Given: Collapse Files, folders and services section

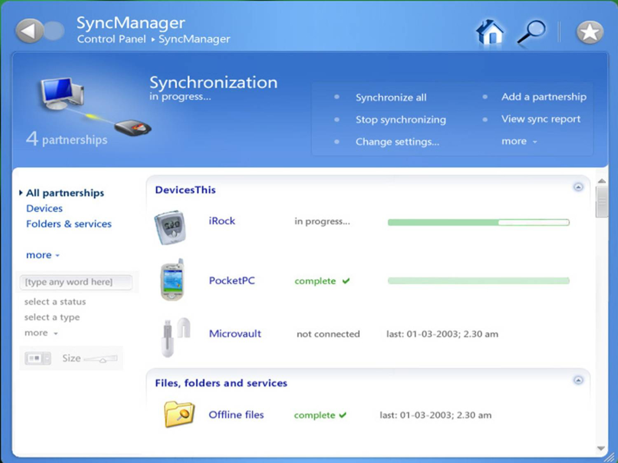Looking at the screenshot, I should [x=578, y=380].
